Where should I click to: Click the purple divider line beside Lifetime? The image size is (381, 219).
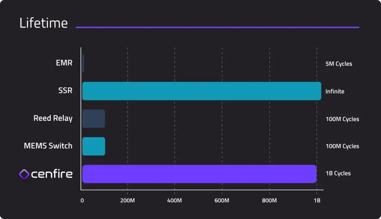[217, 26]
